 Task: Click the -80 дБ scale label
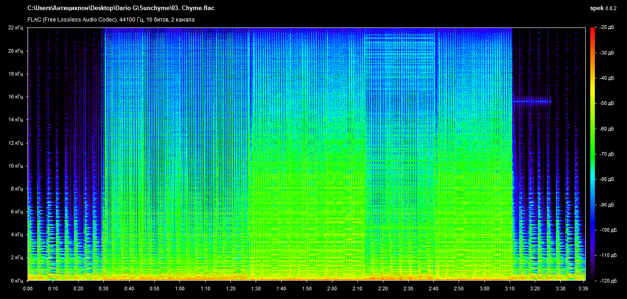point(607,179)
